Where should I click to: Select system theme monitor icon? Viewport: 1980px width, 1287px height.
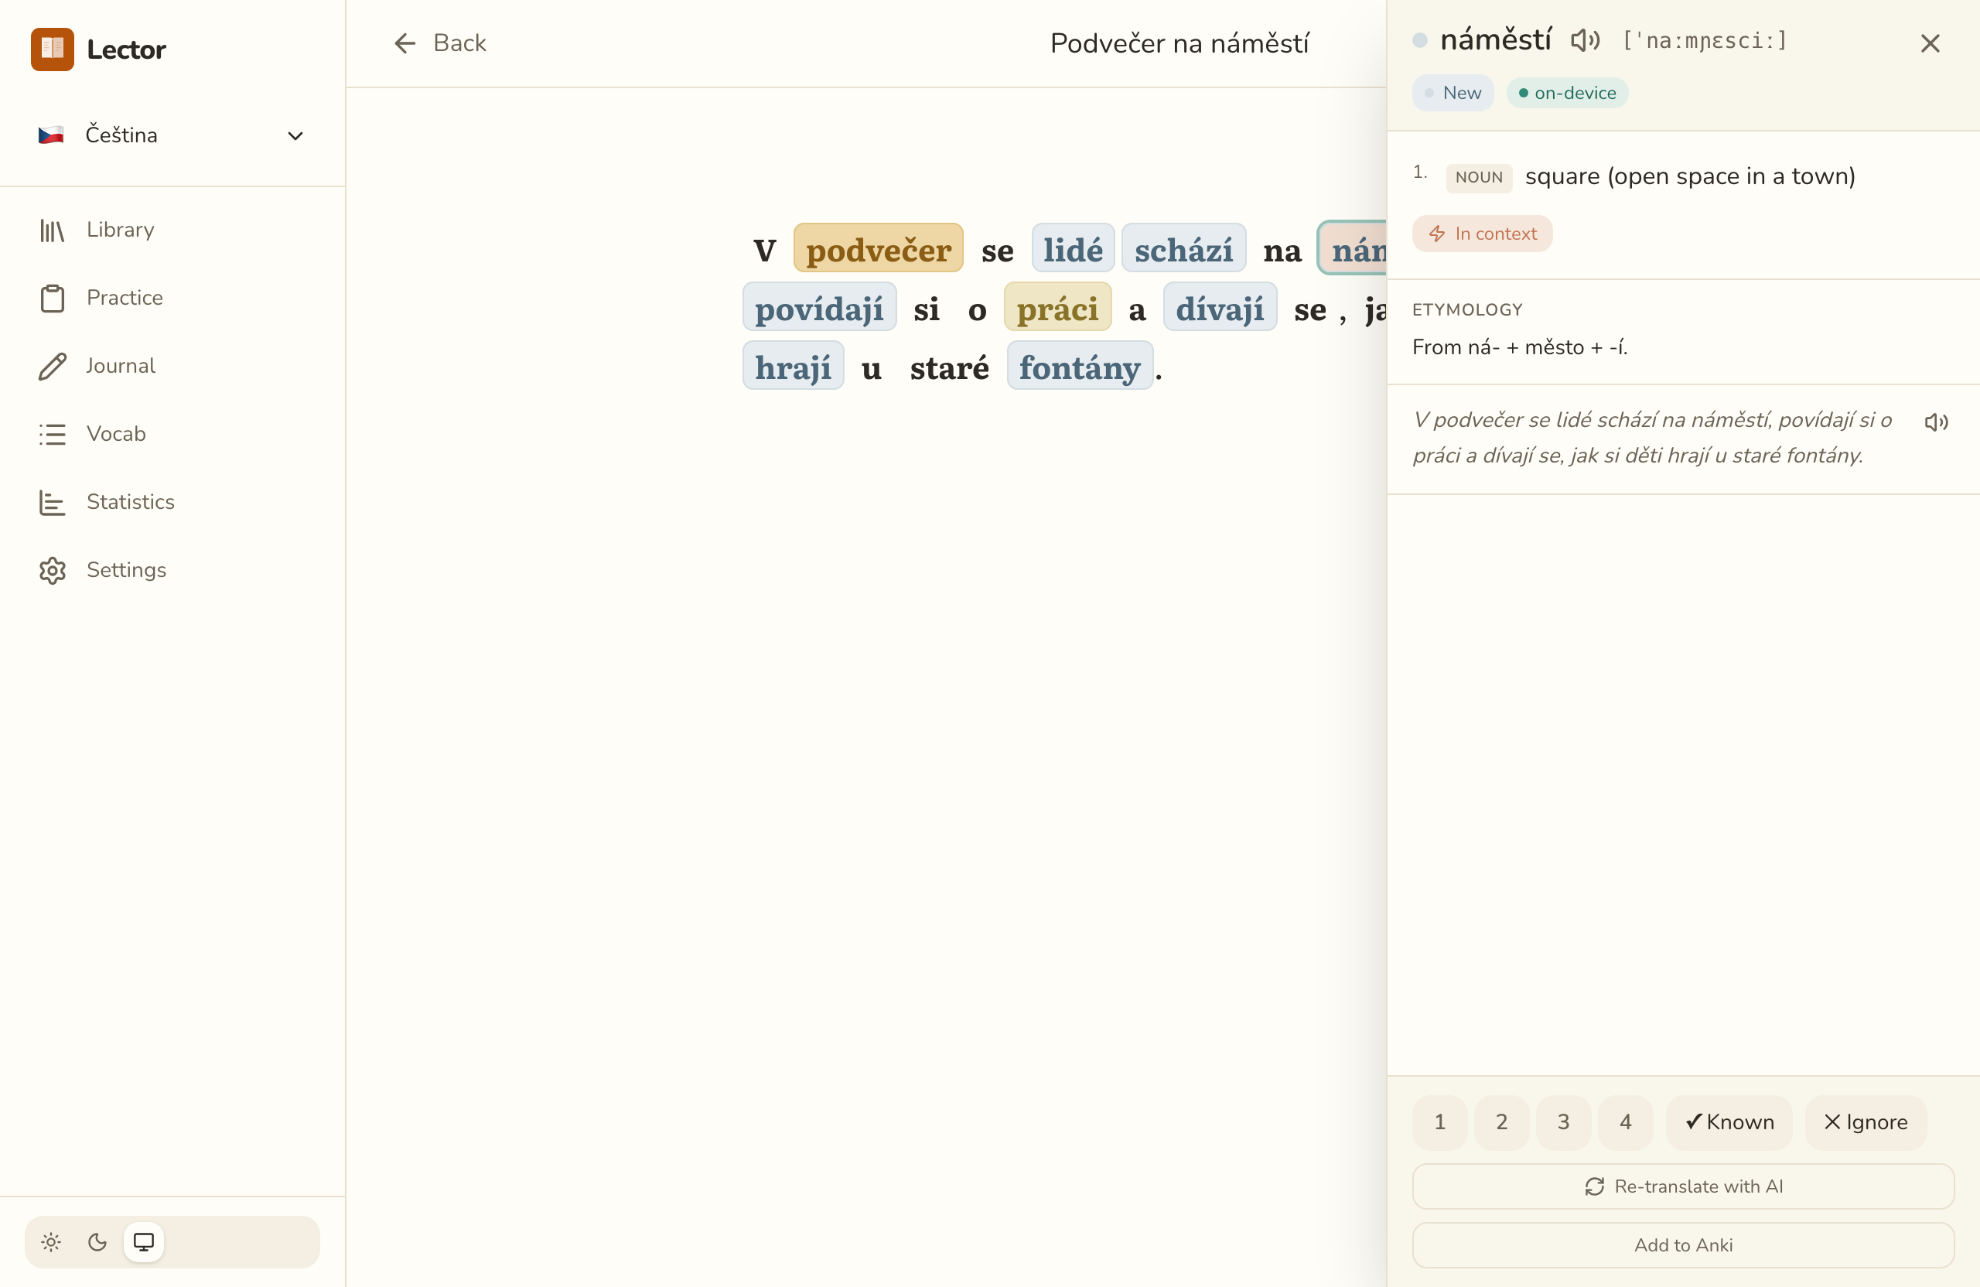tap(144, 1242)
